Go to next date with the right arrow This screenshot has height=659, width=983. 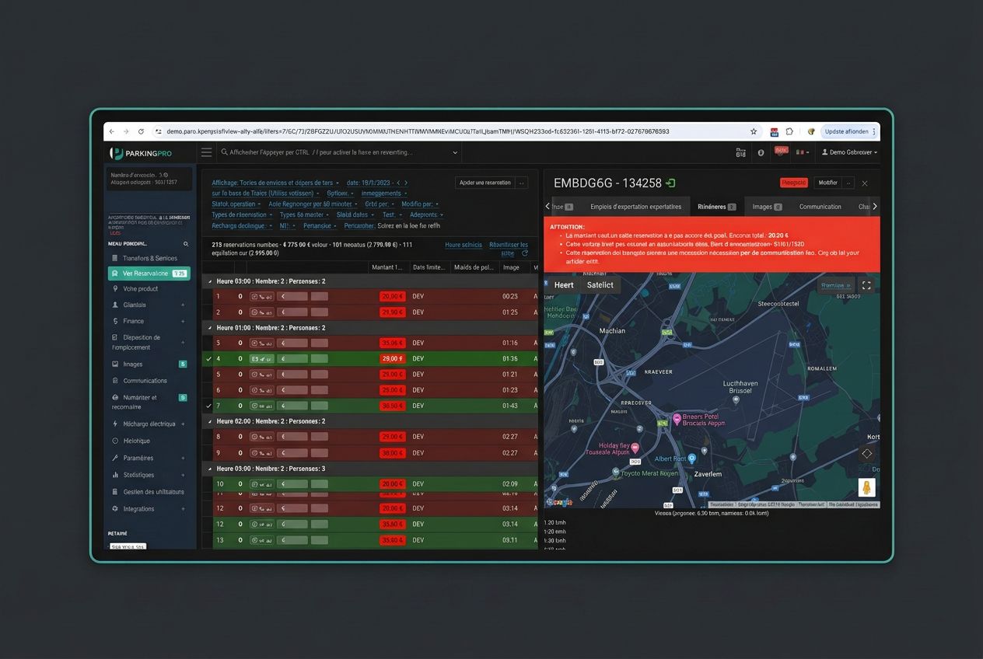pyautogui.click(x=405, y=183)
